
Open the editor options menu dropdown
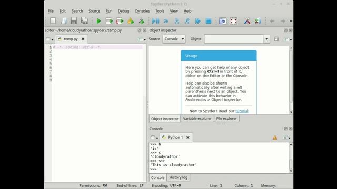(142, 39)
